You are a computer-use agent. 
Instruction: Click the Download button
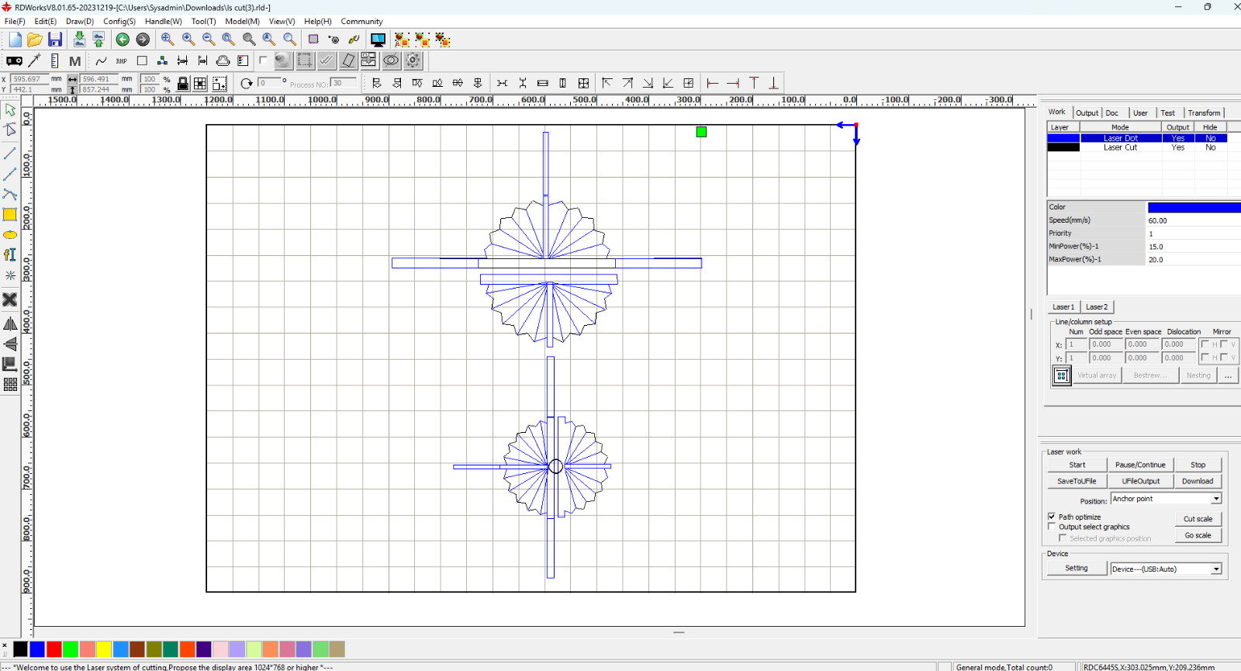click(x=1198, y=482)
